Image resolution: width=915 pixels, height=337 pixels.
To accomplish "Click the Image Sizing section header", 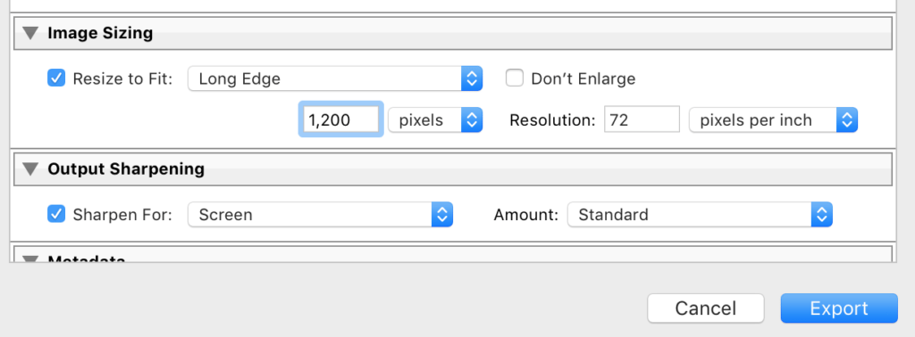I will point(453,33).
